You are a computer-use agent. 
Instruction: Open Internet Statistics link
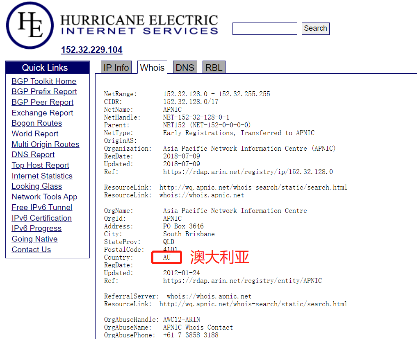tap(42, 176)
